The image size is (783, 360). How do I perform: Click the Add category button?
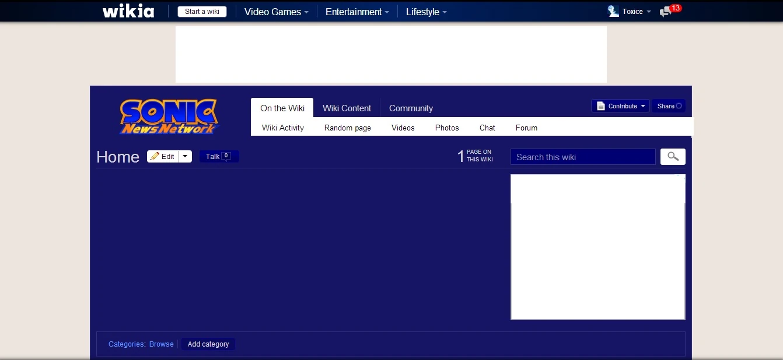[208, 344]
